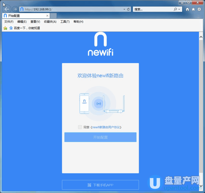Viewport: 205px width, 193px height.
Task: Click the browser back arrow button
Action: click(7, 9)
